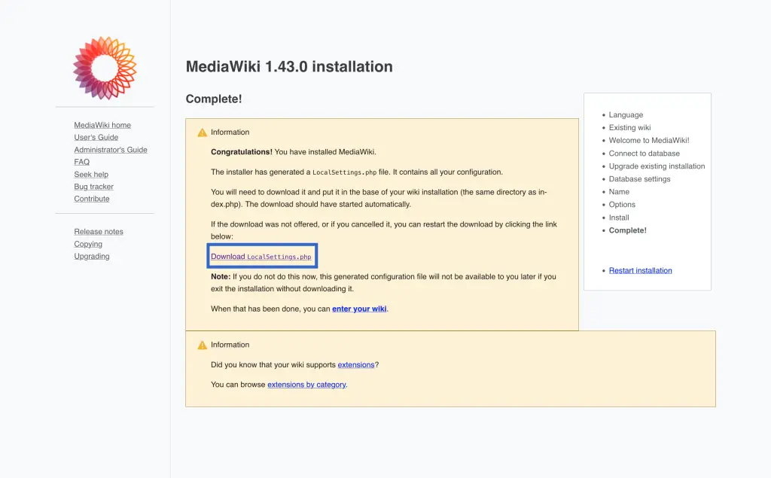Open the FAQ page
Viewport: 771px width, 478px height.
(83, 161)
